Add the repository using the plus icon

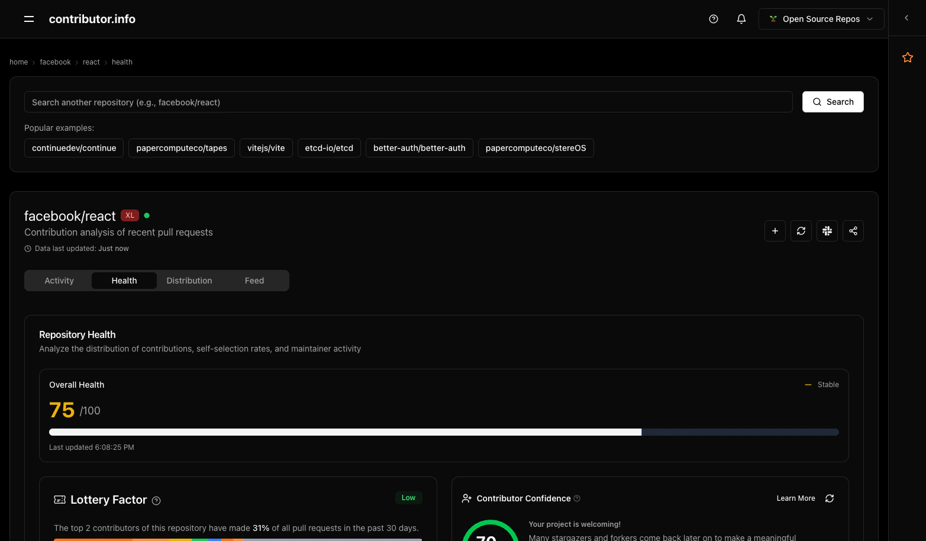(775, 230)
